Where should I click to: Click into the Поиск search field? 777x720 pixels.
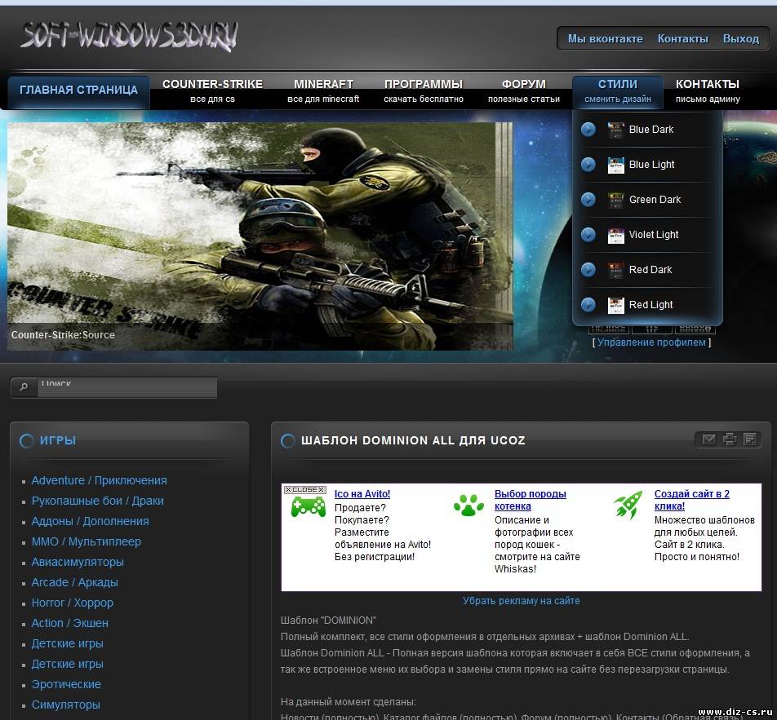127,387
